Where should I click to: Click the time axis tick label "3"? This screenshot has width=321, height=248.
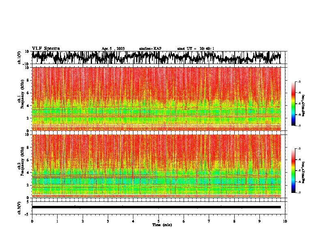108,221
